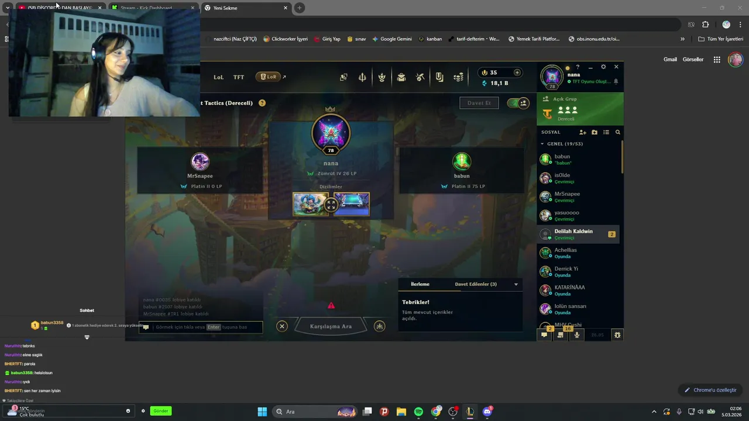
Task: Open MrSnapee's lobby player card
Action: [x=200, y=170]
